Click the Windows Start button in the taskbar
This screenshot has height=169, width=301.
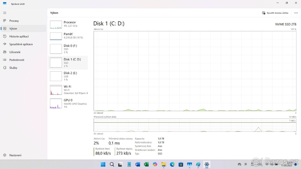(103, 164)
